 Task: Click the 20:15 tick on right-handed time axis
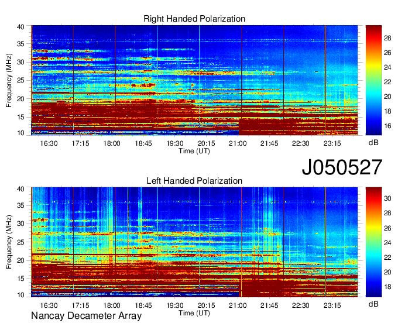coord(207,143)
